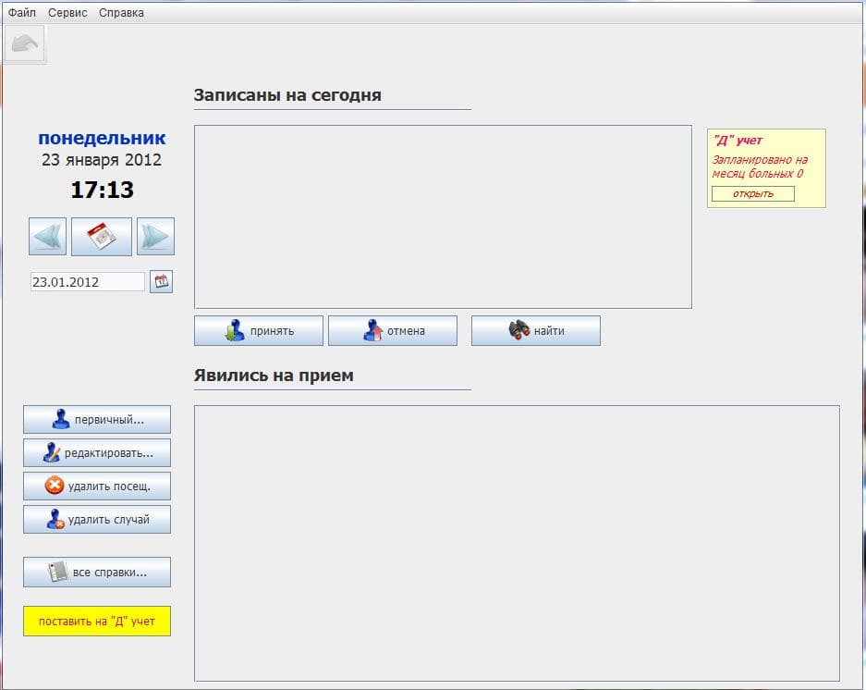This screenshot has width=866, height=690.
Task: Click открыть in the "Д" учет panel
Action: [752, 193]
